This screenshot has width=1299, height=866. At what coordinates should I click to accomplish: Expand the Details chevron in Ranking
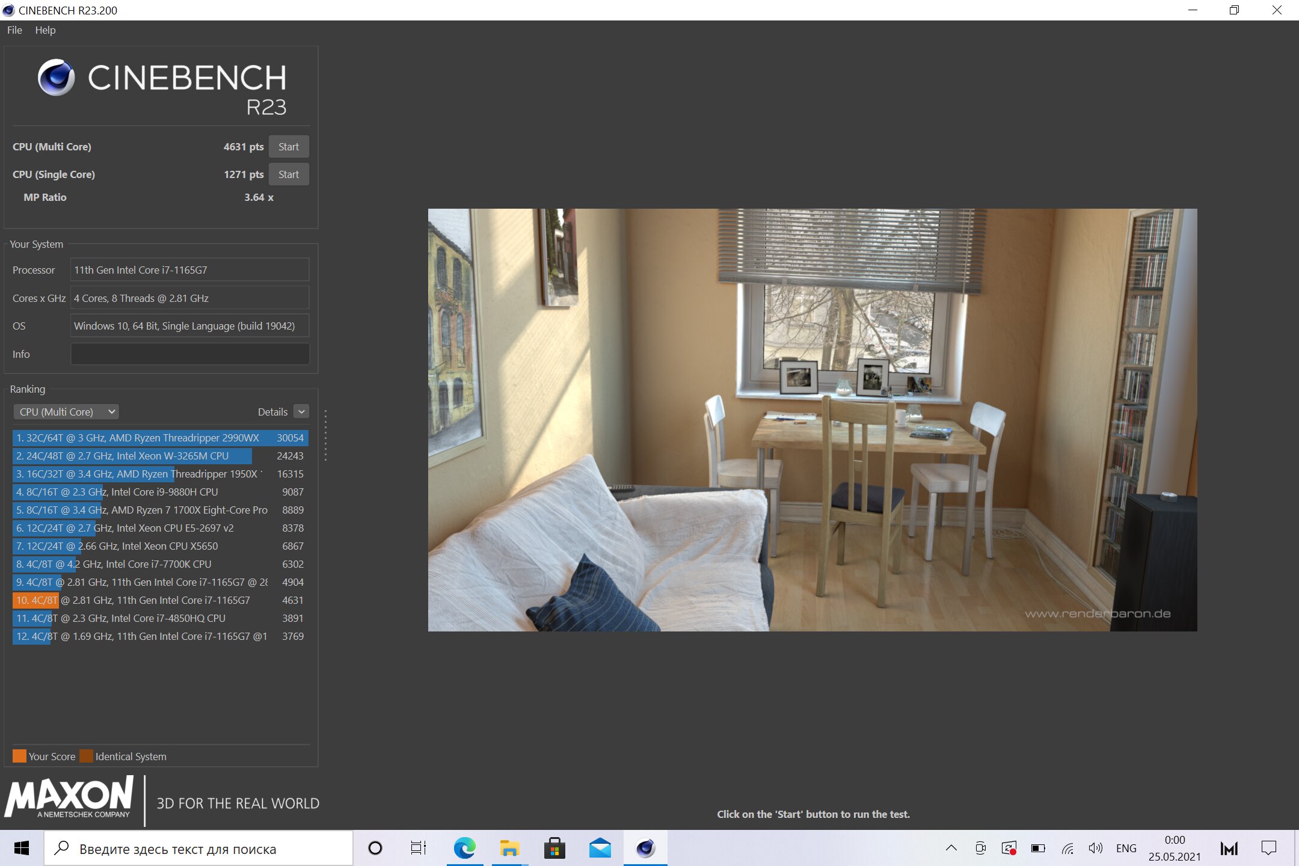pos(302,412)
